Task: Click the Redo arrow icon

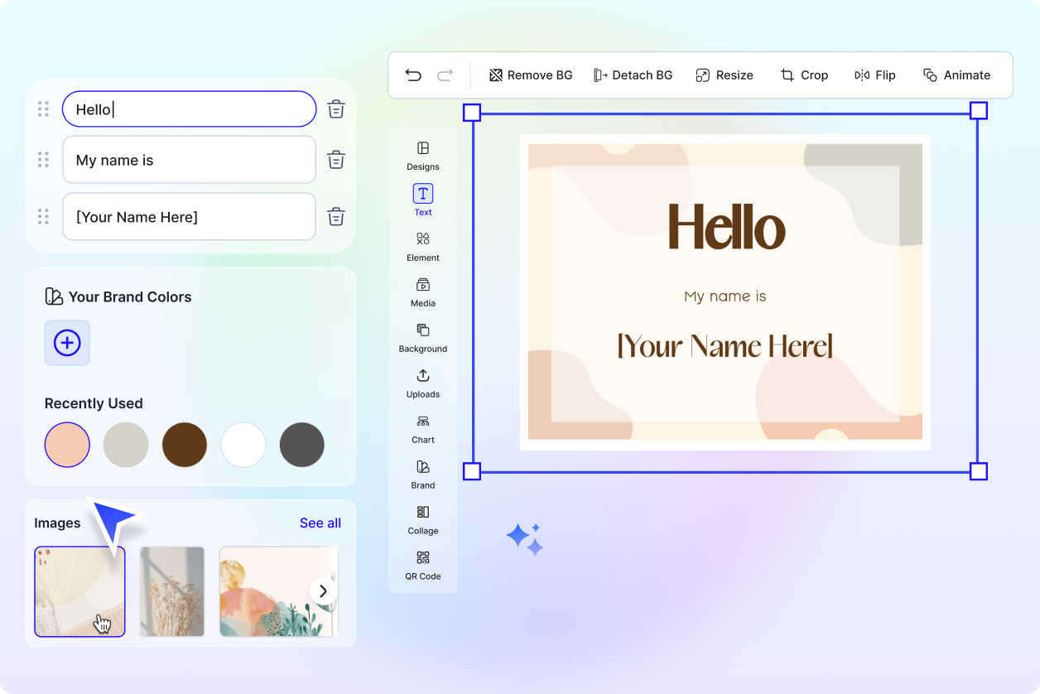Action: click(x=445, y=75)
